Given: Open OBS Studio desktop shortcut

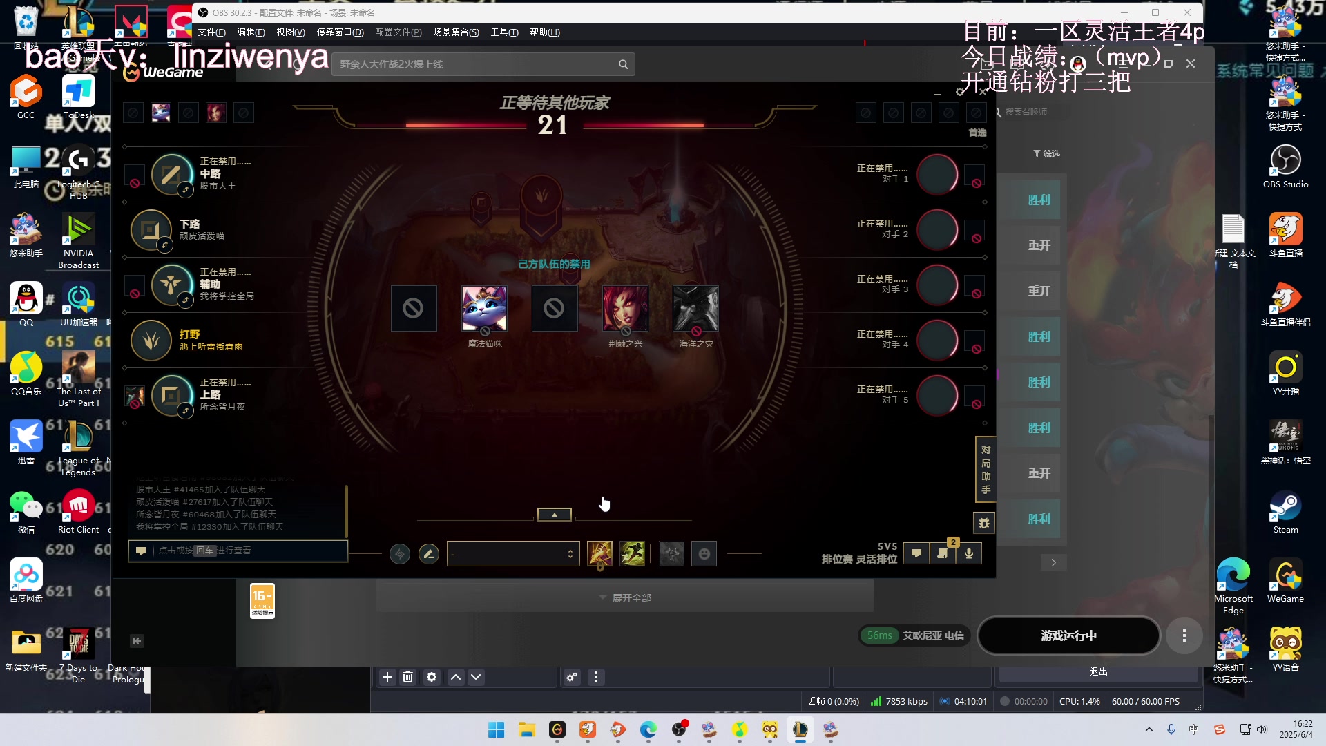Looking at the screenshot, I should (x=1285, y=166).
